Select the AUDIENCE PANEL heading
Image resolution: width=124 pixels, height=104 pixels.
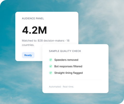tap(33, 18)
